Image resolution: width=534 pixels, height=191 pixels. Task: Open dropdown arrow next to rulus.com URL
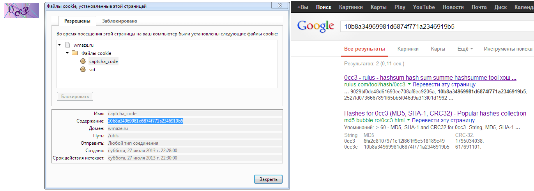click(409, 84)
